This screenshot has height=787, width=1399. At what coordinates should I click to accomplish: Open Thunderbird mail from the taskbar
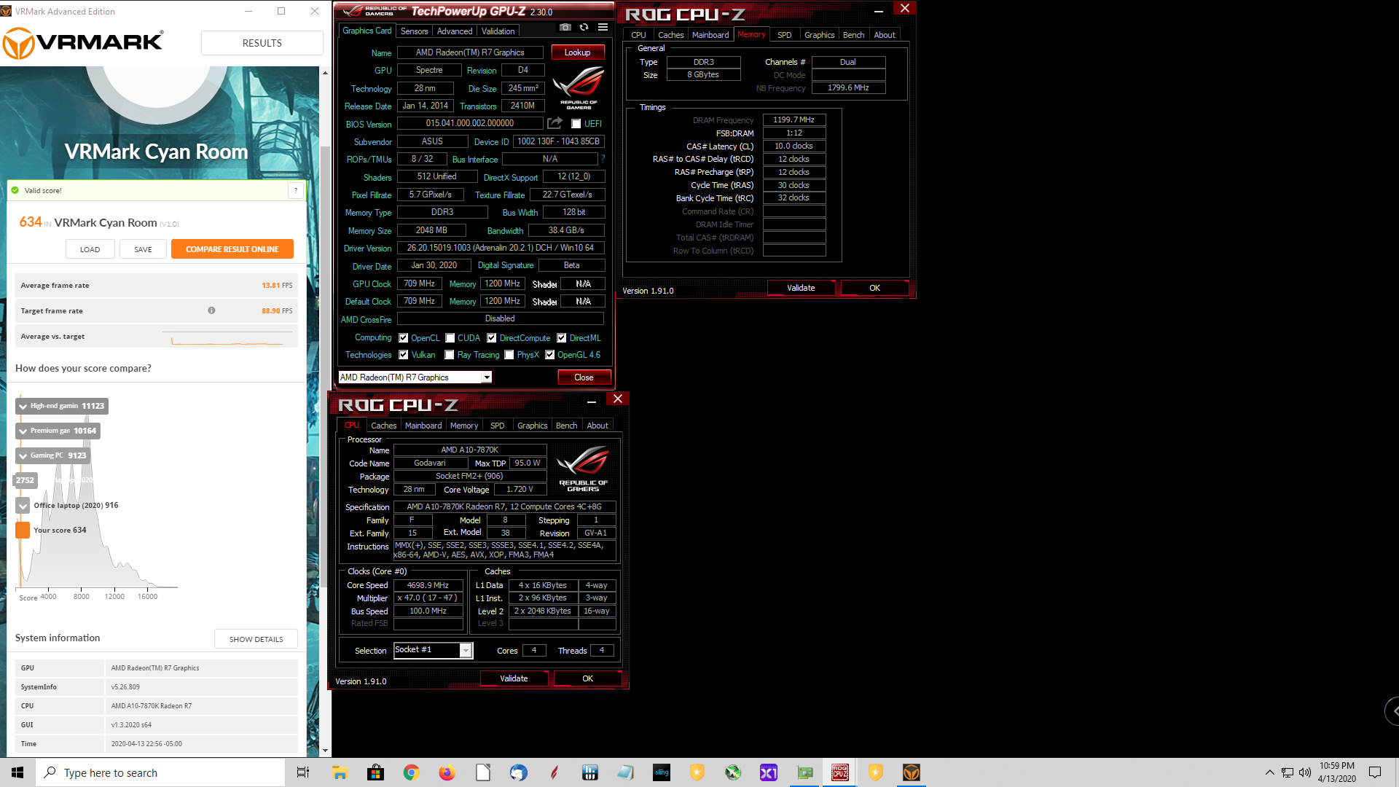[x=518, y=772]
